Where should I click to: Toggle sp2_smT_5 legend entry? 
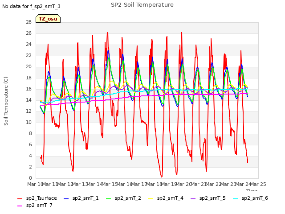click(x=208, y=198)
